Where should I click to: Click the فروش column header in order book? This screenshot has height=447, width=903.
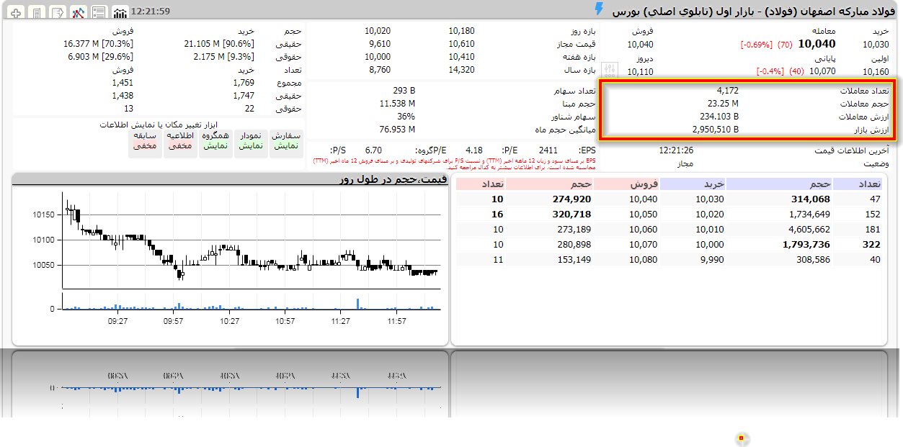(x=626, y=184)
